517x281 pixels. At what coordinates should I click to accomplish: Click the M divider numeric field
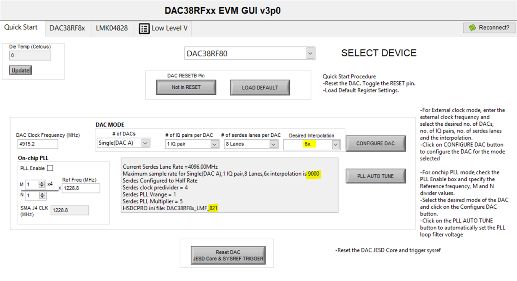(x=32, y=184)
